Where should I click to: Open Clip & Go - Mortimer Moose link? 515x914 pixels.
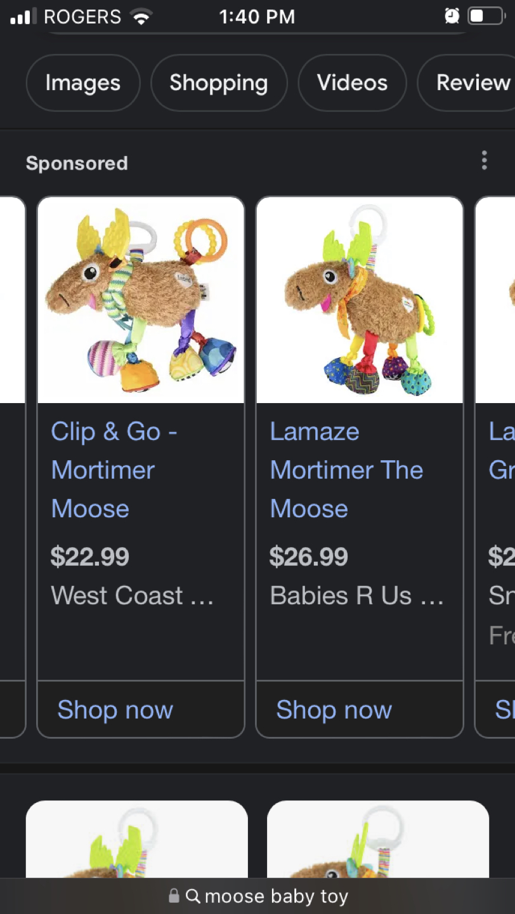coord(114,470)
